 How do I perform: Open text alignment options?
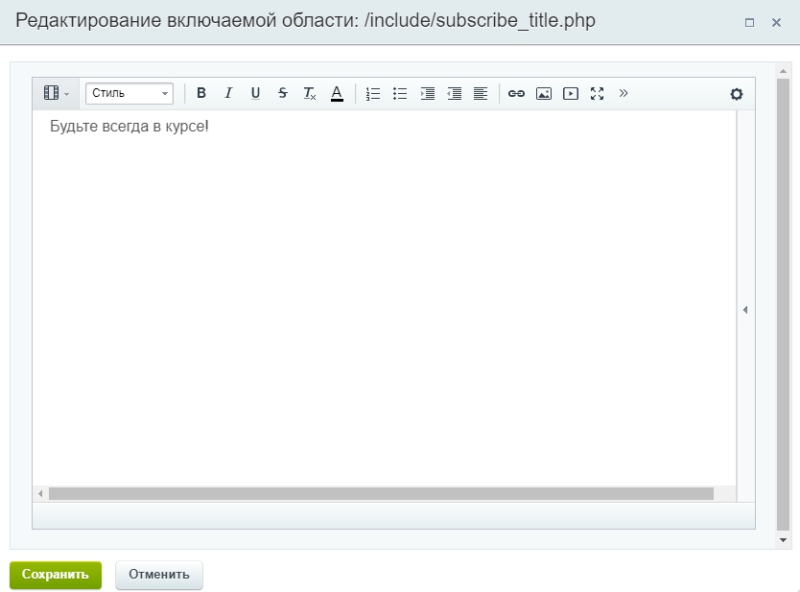tap(481, 93)
